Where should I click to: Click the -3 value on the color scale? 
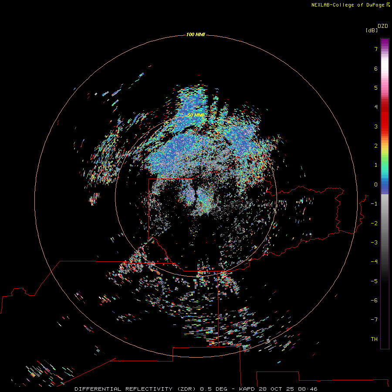pyautogui.click(x=374, y=243)
